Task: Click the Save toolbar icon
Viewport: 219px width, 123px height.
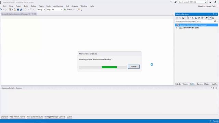Action: pyautogui.click(x=18, y=10)
